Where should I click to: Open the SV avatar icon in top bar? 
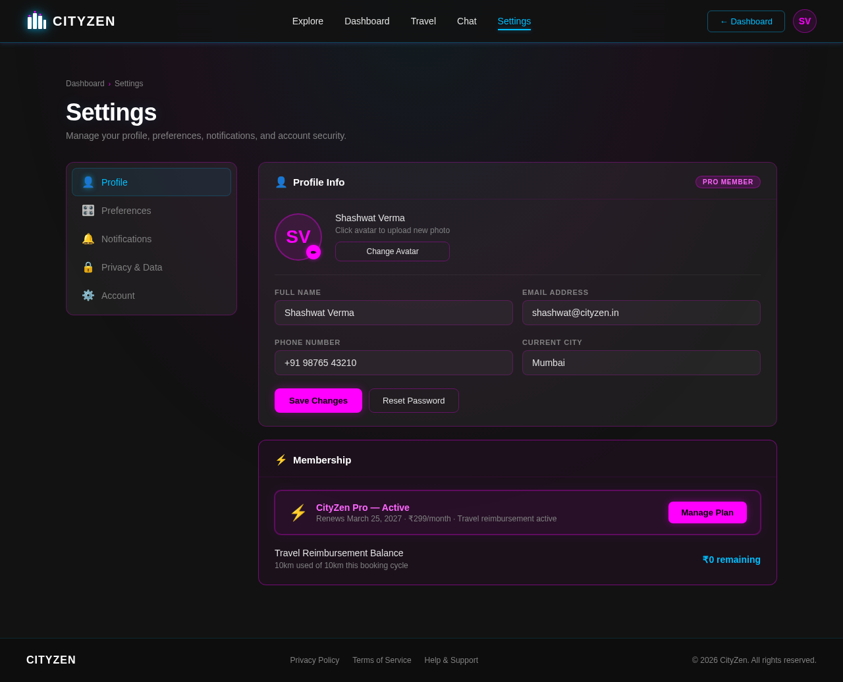coord(805,20)
